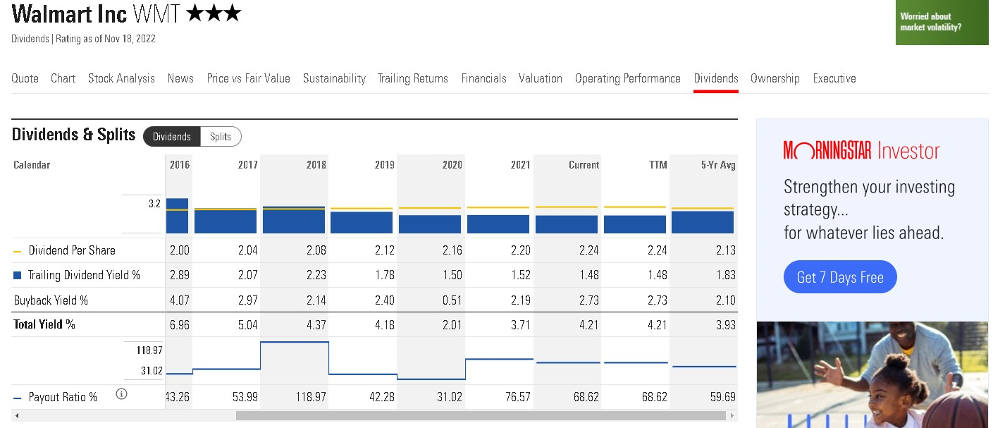The image size is (993, 428).
Task: Switch to the Ownership tab
Action: click(775, 78)
